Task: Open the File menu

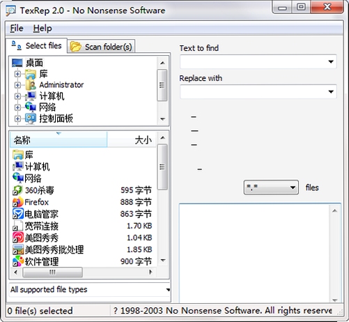Action: tap(17, 29)
